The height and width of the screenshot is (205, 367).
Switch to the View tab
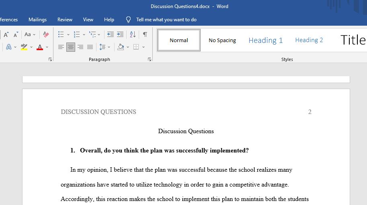(x=88, y=20)
